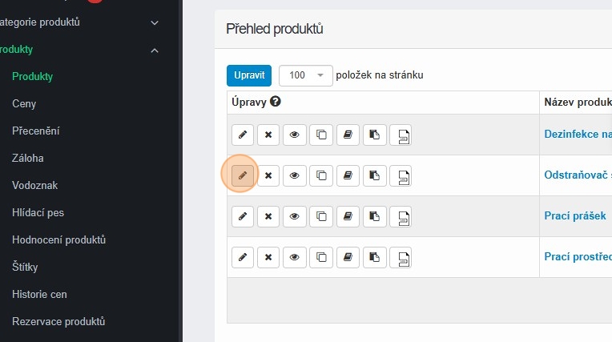The width and height of the screenshot is (612, 342).
Task: Click paste clipboard icon in Odstraňovač row
Action: point(374,175)
